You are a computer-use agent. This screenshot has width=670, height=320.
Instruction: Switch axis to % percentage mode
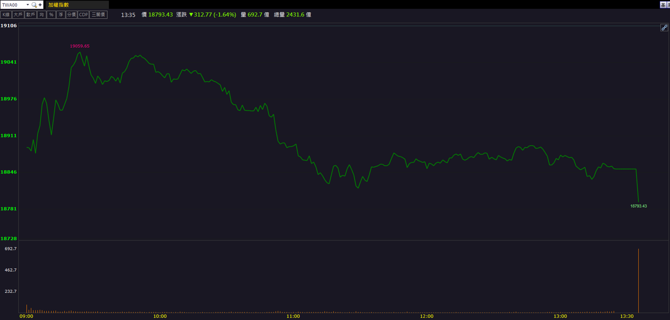point(51,15)
